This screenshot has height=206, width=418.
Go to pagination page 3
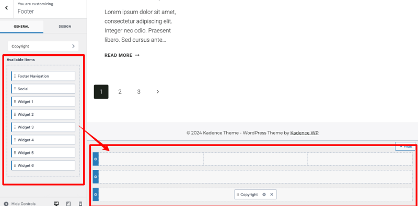point(138,92)
